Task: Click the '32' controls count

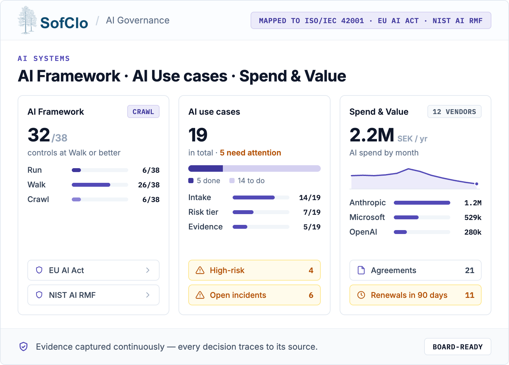Action: tap(39, 135)
